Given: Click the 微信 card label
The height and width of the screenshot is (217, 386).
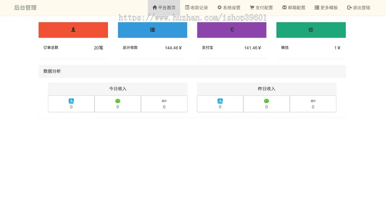Looking at the screenshot, I should (285, 48).
